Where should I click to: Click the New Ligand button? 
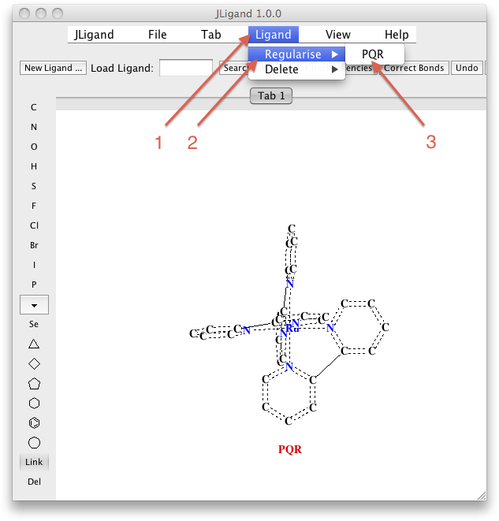[x=53, y=68]
